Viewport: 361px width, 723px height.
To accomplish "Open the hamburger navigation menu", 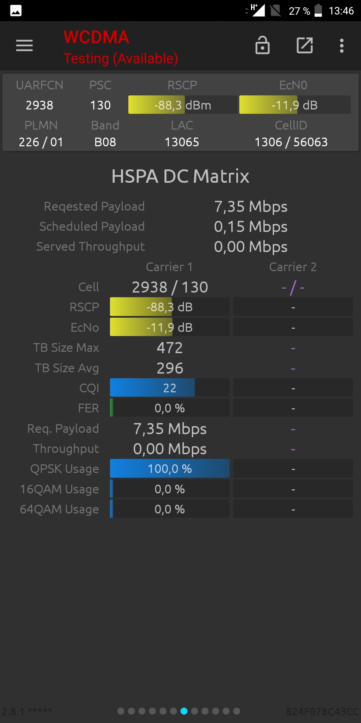I will coord(24,46).
